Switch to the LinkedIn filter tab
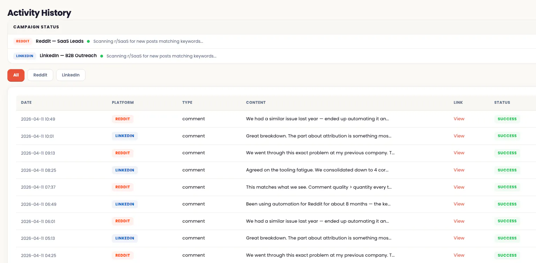The height and width of the screenshot is (263, 536). pyautogui.click(x=71, y=75)
